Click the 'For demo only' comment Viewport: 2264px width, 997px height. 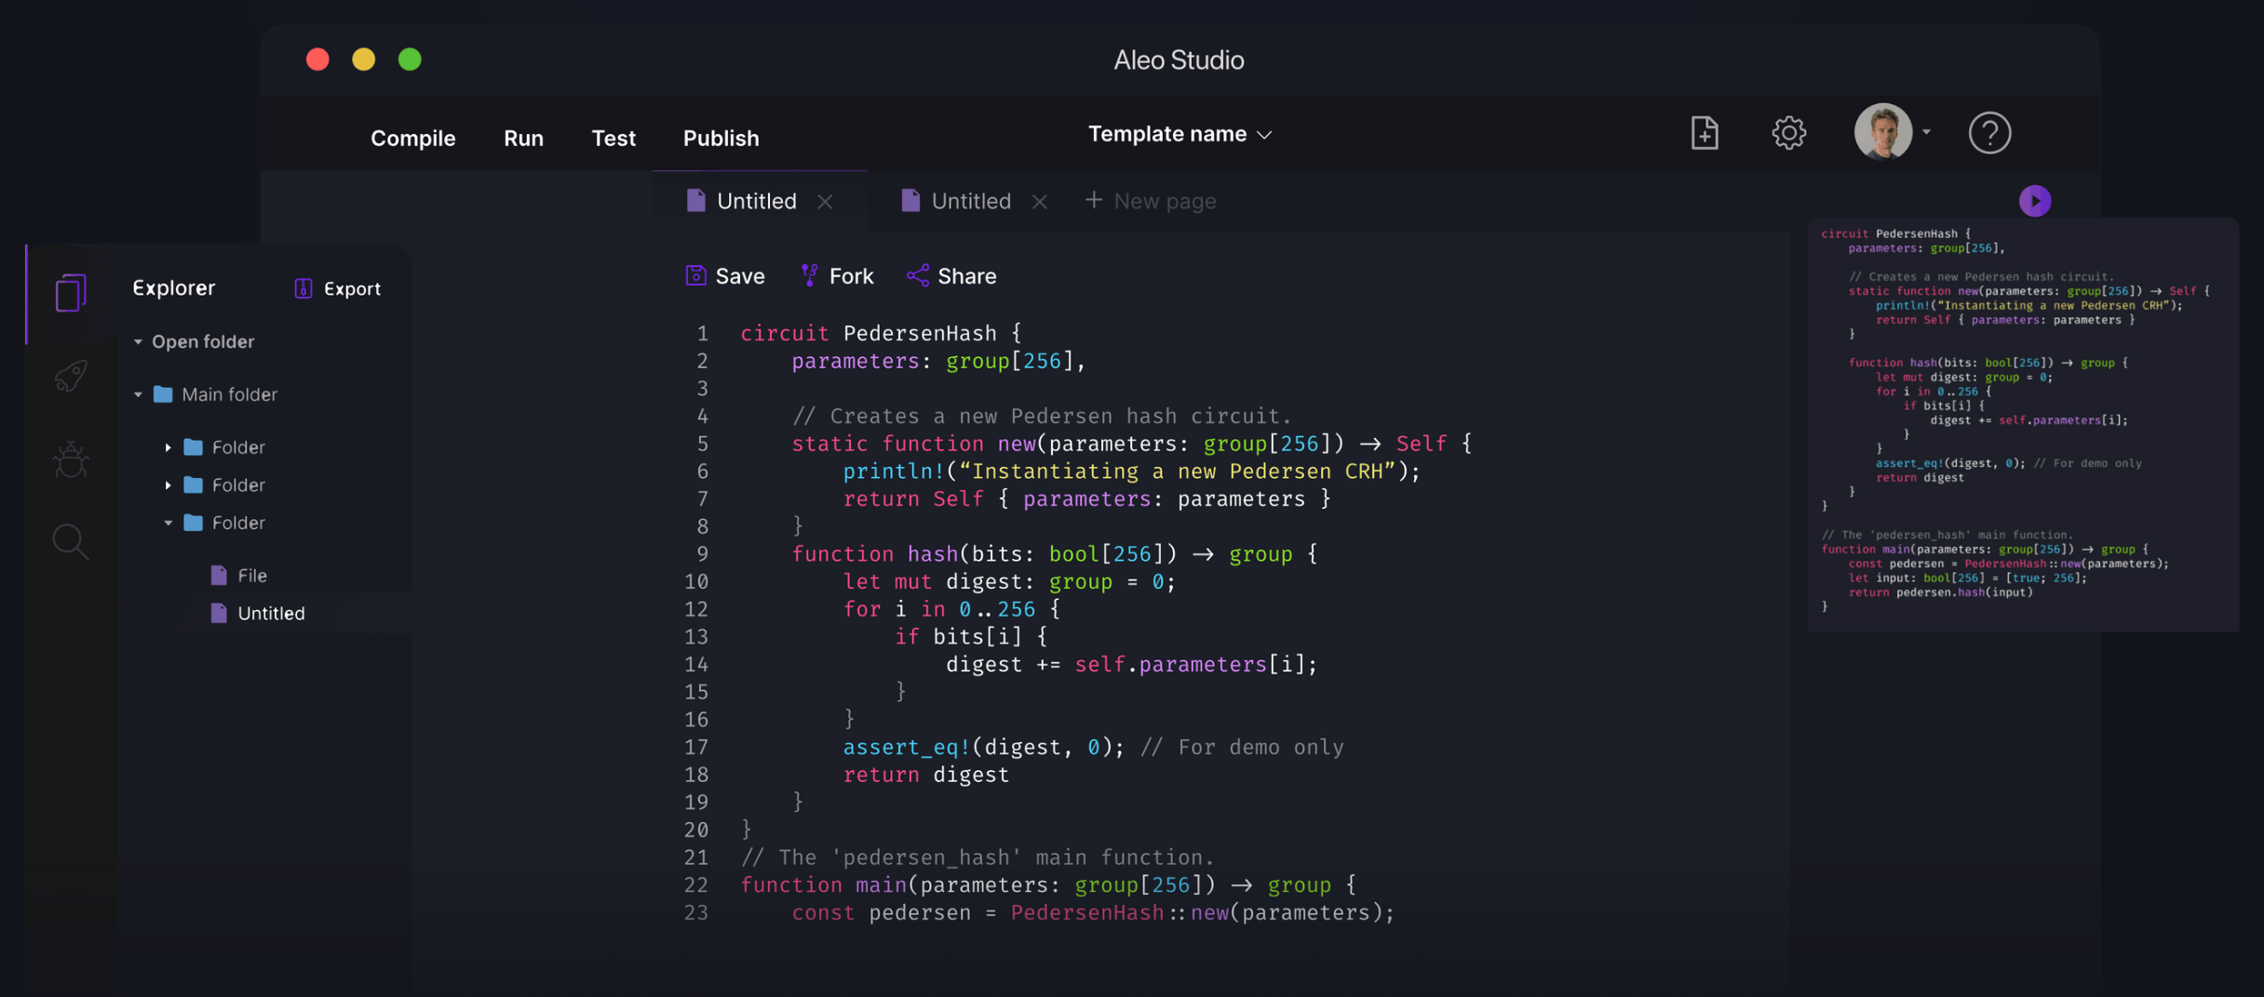point(1242,747)
